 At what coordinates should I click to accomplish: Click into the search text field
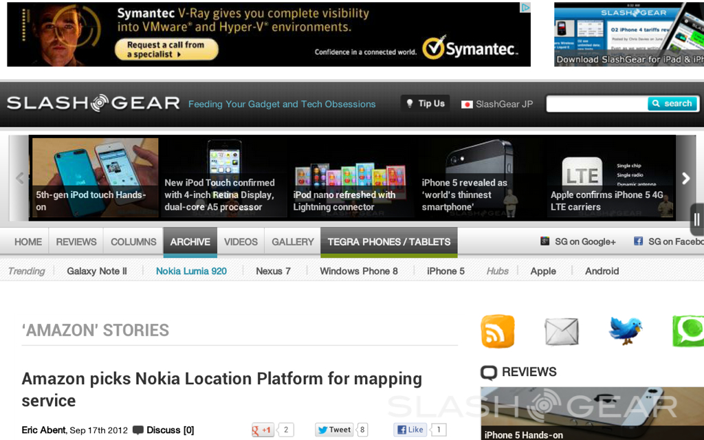(x=596, y=104)
